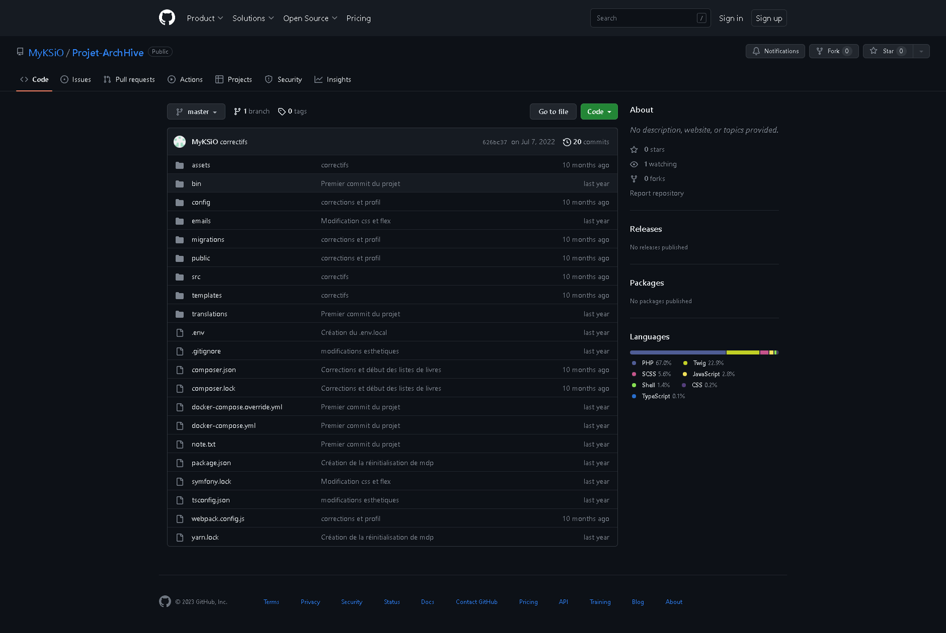Click the file icon for yarn.lock
946x633 pixels.
[x=180, y=538]
